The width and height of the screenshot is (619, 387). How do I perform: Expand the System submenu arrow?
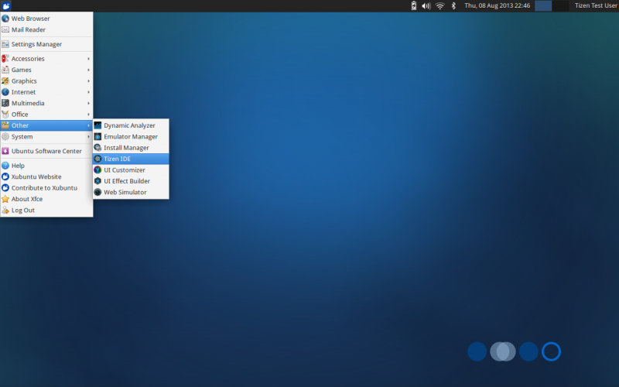pos(88,137)
